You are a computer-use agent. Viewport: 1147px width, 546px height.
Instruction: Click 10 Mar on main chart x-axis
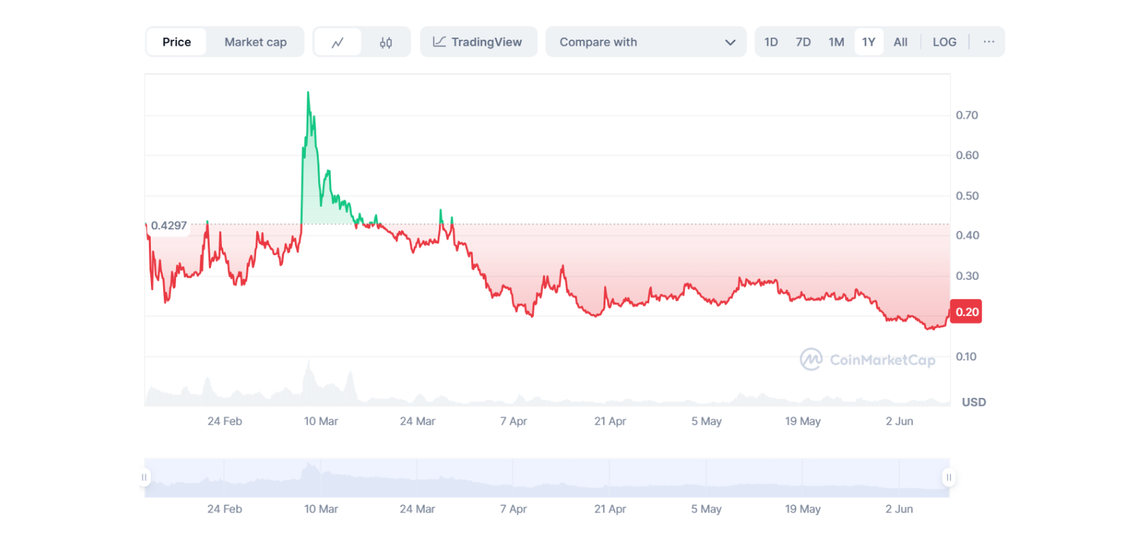click(321, 421)
